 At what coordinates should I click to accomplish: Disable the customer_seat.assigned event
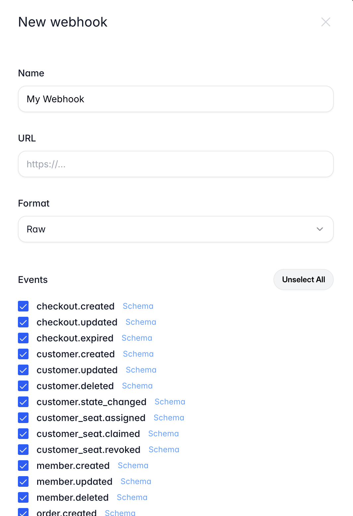(23, 418)
